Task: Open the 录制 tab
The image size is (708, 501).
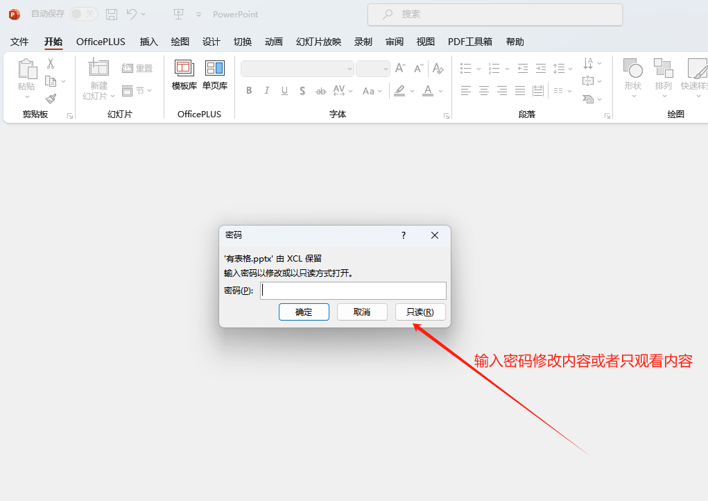Action: (363, 42)
